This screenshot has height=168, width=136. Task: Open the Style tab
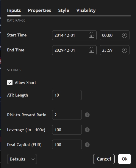click(x=64, y=10)
